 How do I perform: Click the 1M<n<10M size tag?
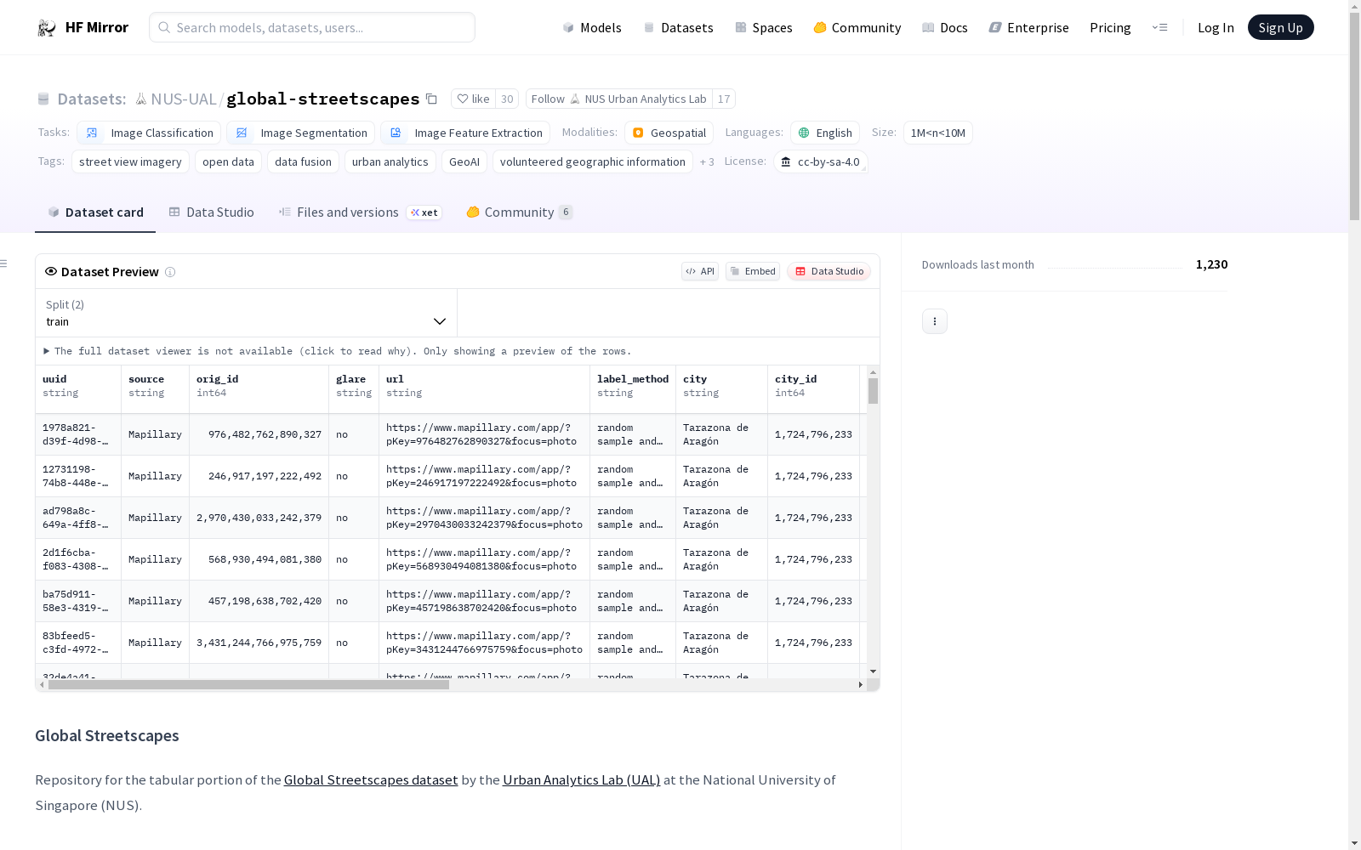937,133
